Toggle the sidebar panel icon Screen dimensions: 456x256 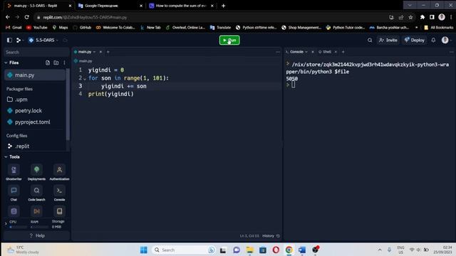click(9, 40)
